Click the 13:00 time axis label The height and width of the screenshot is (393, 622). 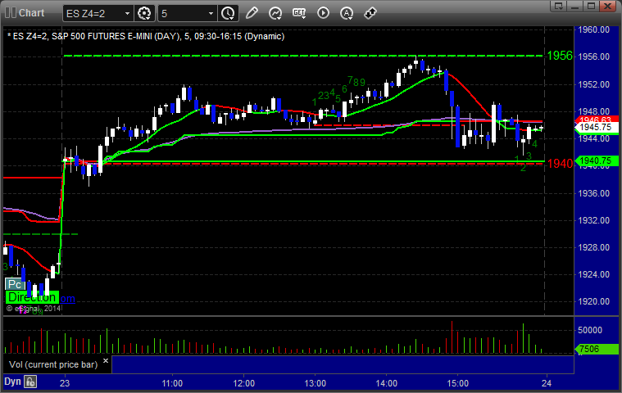coord(316,383)
